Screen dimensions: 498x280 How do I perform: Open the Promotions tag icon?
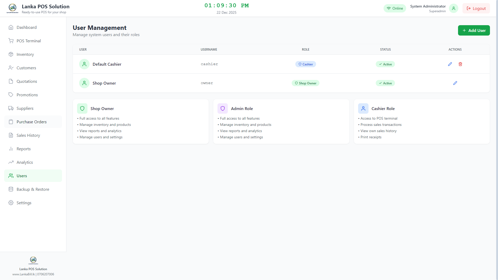11,95
